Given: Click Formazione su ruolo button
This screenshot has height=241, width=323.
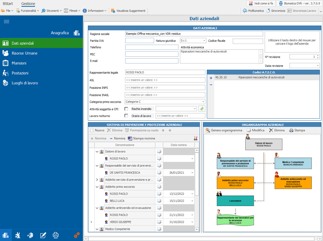Looking at the screenshot, I should click(x=142, y=130).
